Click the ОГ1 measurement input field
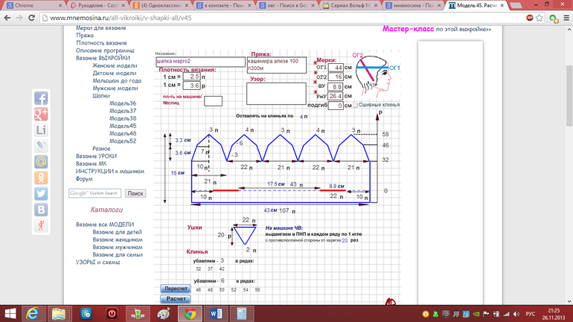 tap(336, 68)
